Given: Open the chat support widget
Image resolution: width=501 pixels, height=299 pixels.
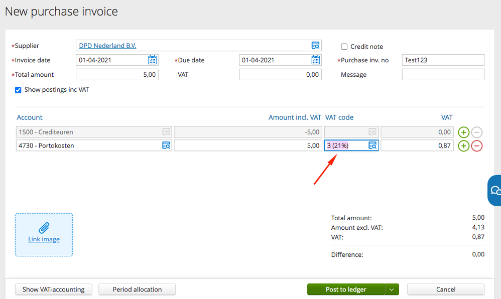Looking at the screenshot, I should tap(495, 191).
